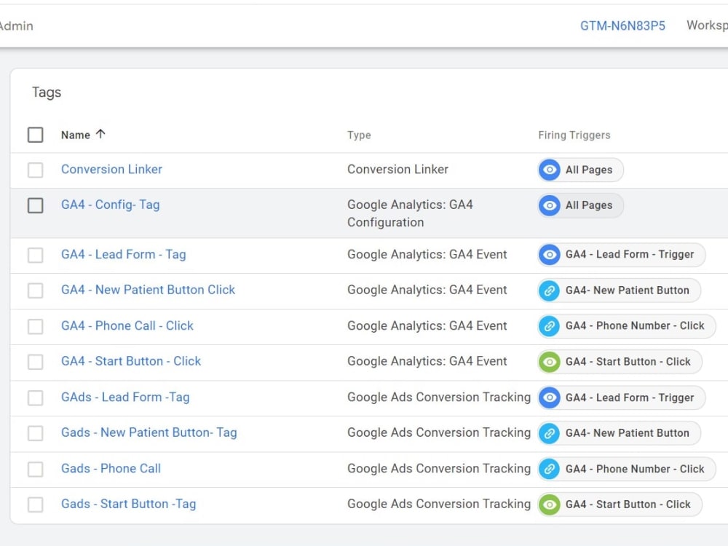Click GA4- New Patient Button label in Gads - New Patient Button- Tag row
The image size is (728, 546).
click(628, 433)
